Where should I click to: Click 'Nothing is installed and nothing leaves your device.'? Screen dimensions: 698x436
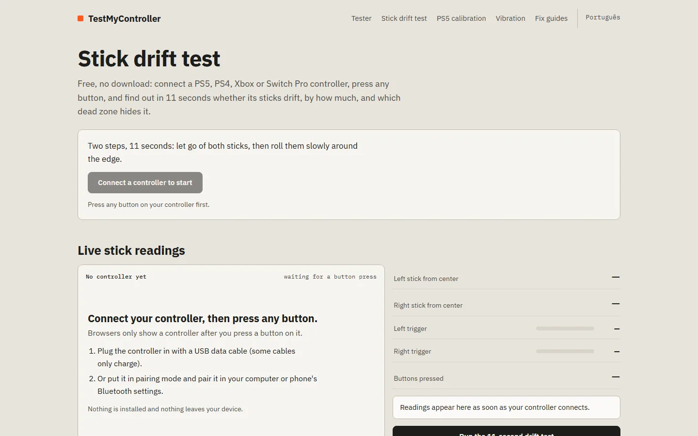click(x=165, y=409)
